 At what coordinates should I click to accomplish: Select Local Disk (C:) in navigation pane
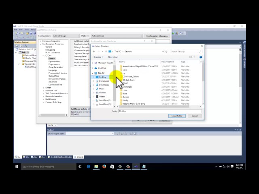pyautogui.click(x=105, y=101)
